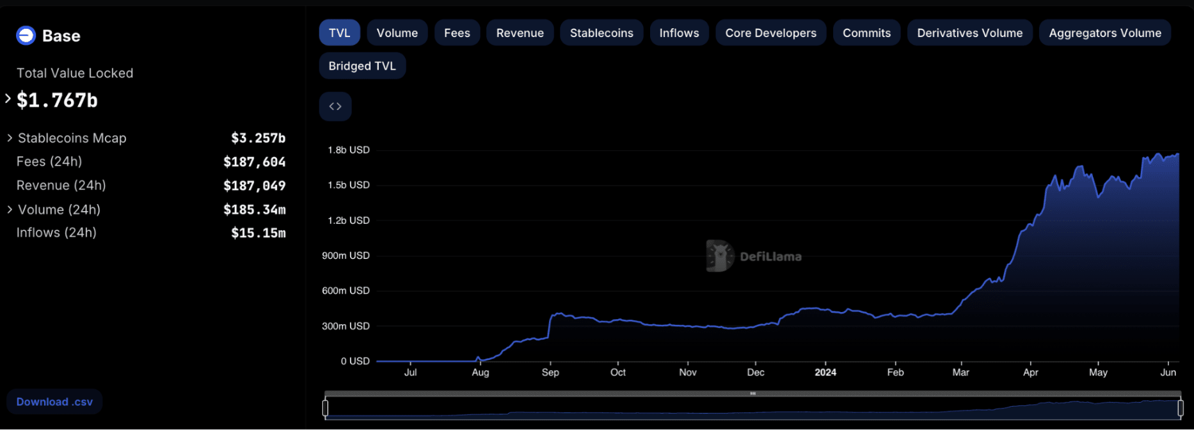Show Stablecoins data on the chart

pyautogui.click(x=601, y=33)
